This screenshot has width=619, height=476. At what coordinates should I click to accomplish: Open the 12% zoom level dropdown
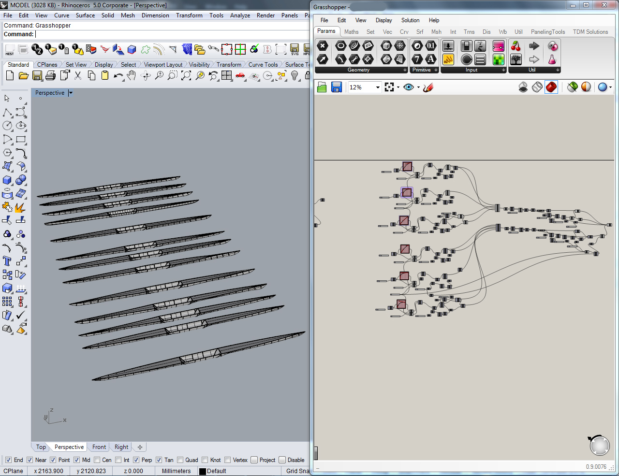click(x=378, y=87)
